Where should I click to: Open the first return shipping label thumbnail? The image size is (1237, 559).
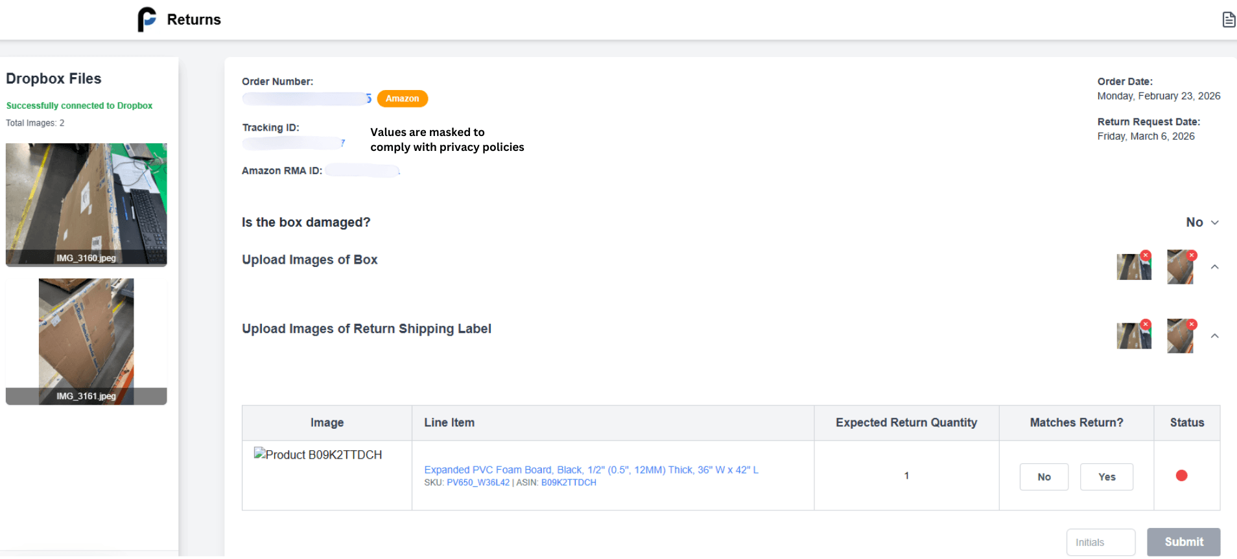point(1133,336)
